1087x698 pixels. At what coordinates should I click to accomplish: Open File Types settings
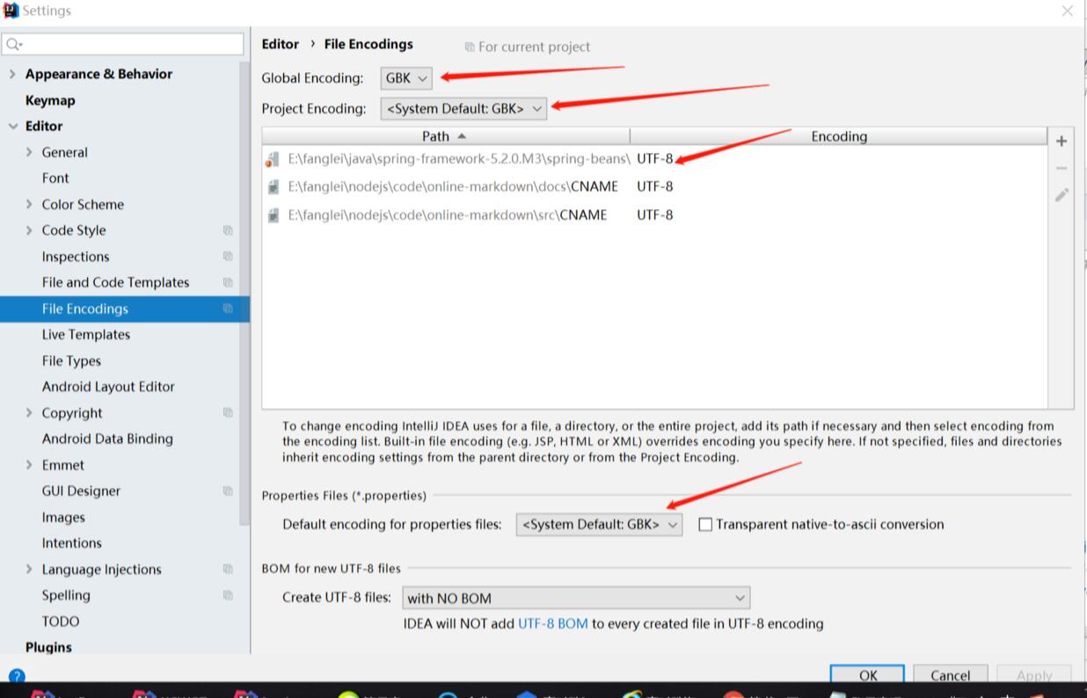[71, 360]
